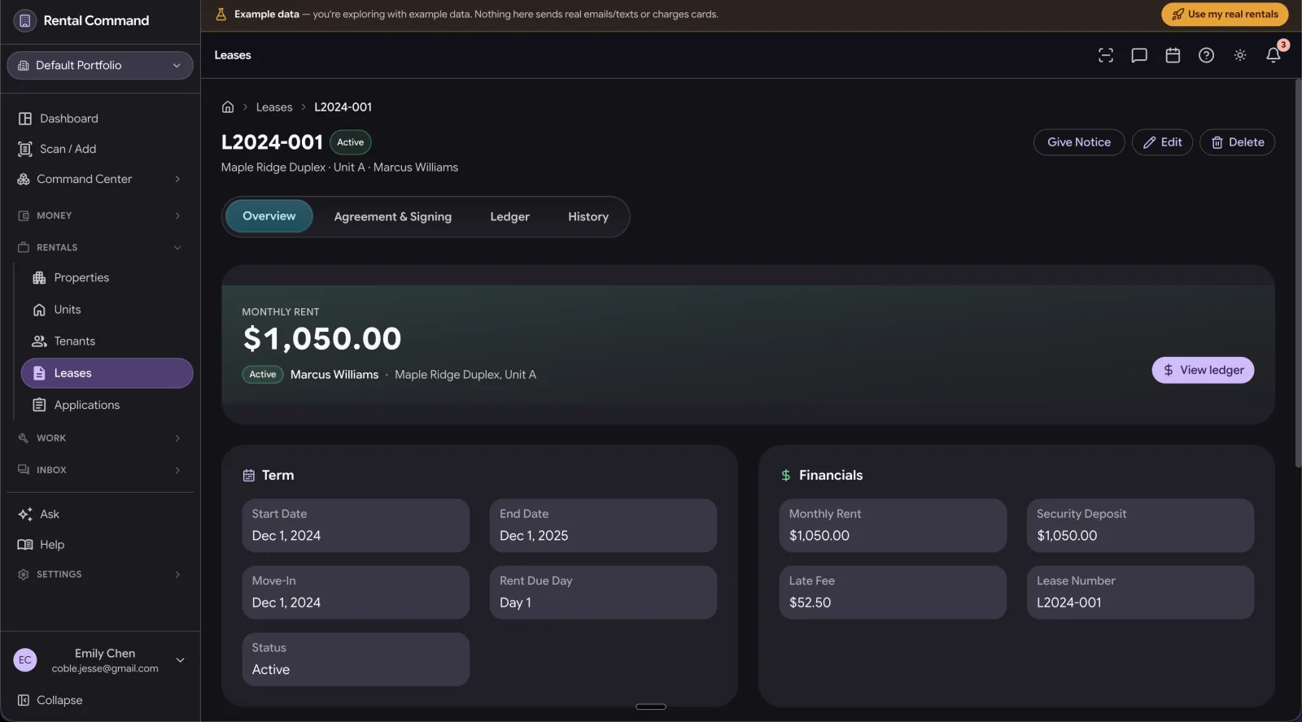Viewport: 1302px width, 722px height.
Task: Open the scan icon in top toolbar
Action: click(1105, 55)
